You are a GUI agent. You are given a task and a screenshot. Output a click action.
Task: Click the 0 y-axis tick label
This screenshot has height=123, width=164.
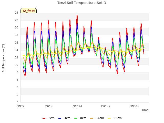click(x=17, y=102)
